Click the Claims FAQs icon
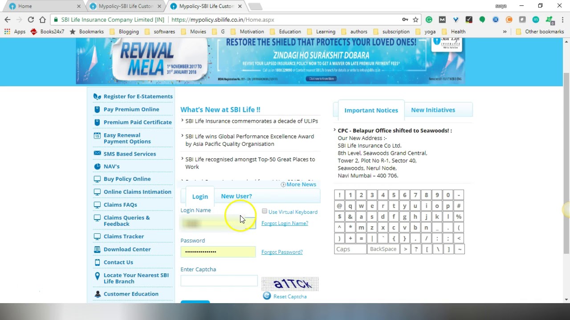Screen dimensions: 570x320 pyautogui.click(x=97, y=204)
